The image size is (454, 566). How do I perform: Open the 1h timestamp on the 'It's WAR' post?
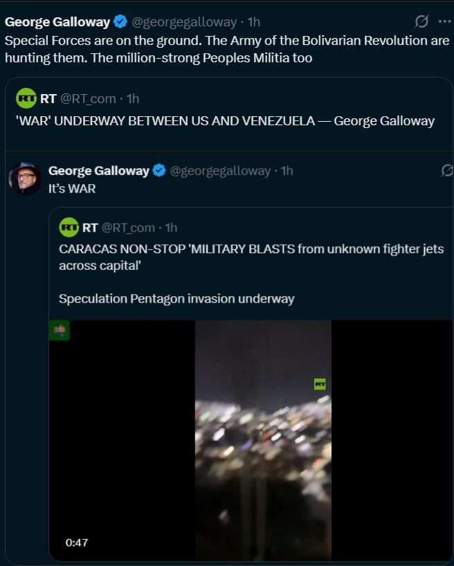287,171
